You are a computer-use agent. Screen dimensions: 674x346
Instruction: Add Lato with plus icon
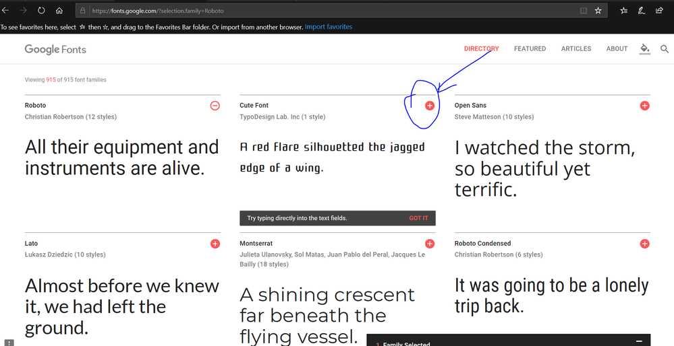(215, 244)
